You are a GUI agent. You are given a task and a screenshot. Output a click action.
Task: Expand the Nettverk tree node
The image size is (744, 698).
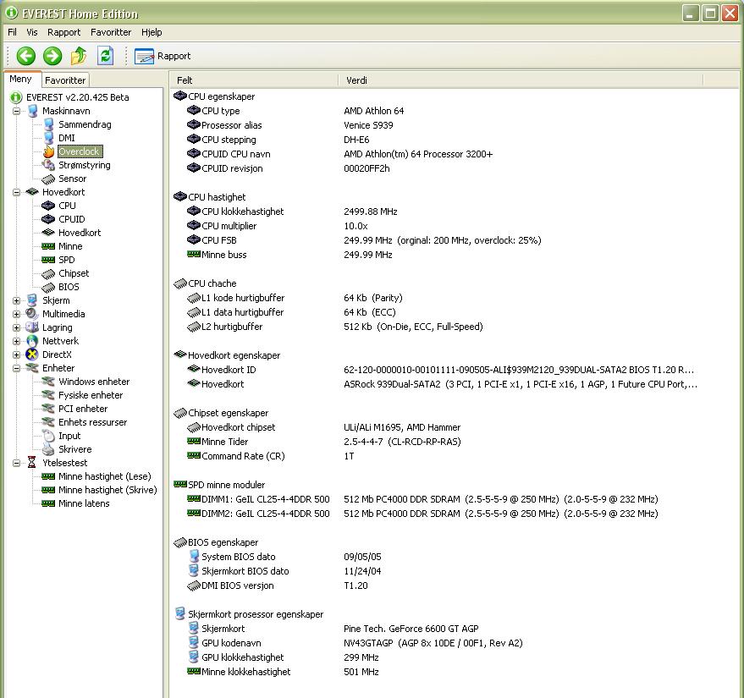coord(17,341)
